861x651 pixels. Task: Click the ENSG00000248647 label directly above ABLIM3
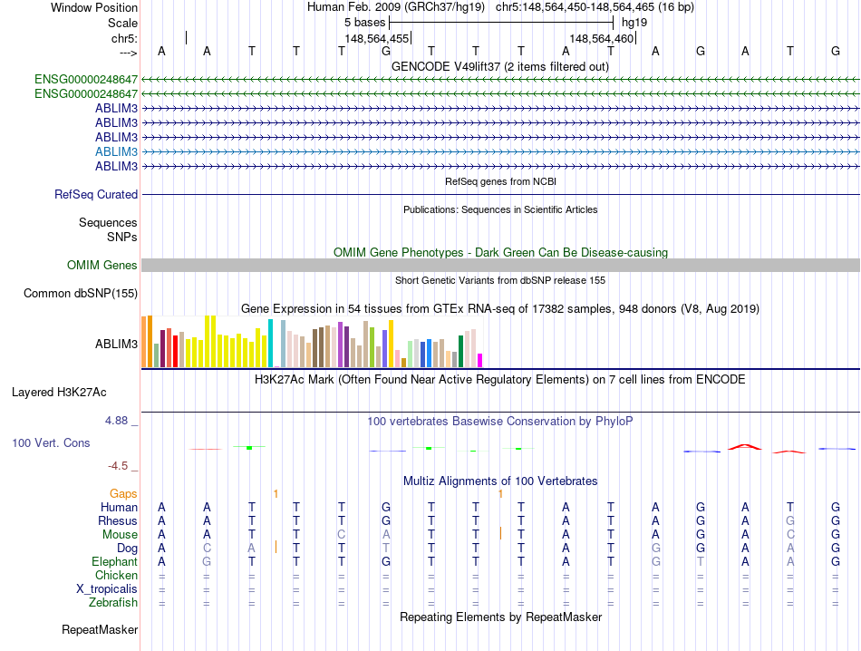tap(86, 94)
